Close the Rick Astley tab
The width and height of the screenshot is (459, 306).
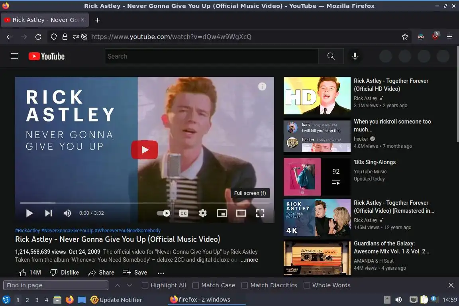[82, 20]
